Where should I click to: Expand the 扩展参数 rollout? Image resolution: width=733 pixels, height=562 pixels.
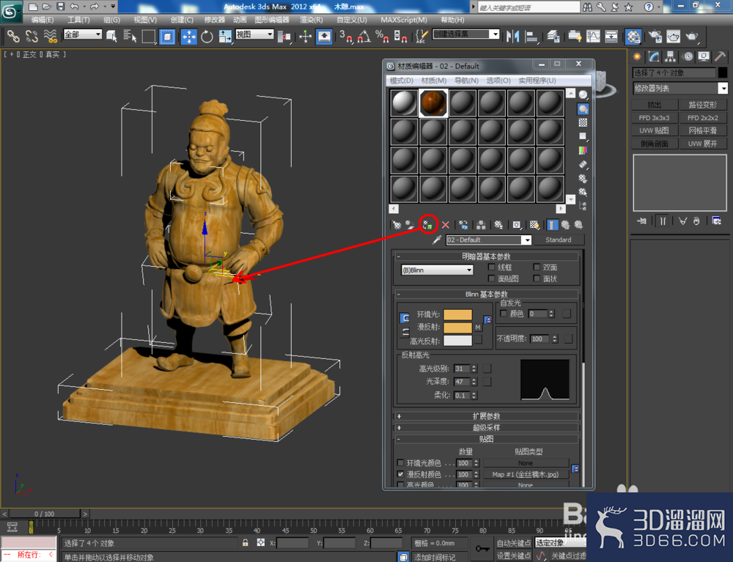pos(486,415)
